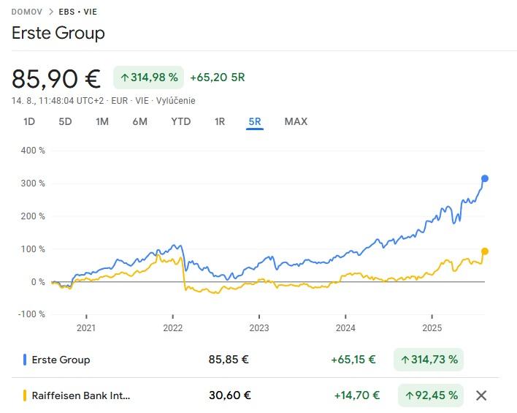Switch chart range to 1D

(x=29, y=121)
